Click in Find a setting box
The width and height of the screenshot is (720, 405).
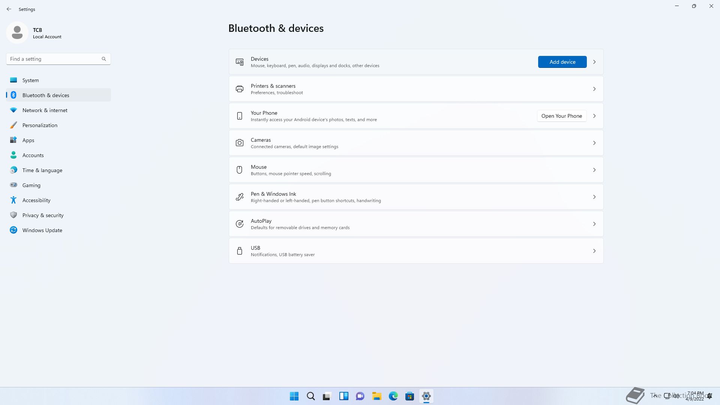pos(58,59)
